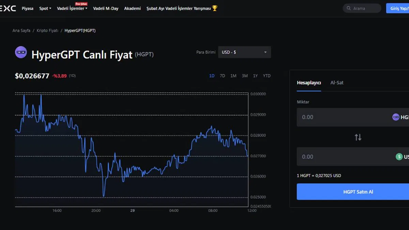Open the Piyasa menu item
The image size is (409, 230).
tap(28, 9)
